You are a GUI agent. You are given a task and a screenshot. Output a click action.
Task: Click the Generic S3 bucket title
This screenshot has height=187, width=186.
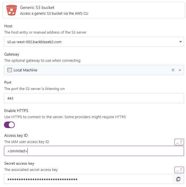pyautogui.click(x=37, y=8)
